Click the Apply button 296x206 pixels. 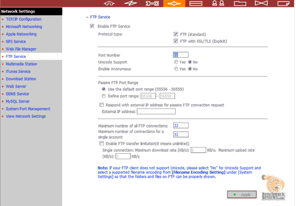click(242, 195)
